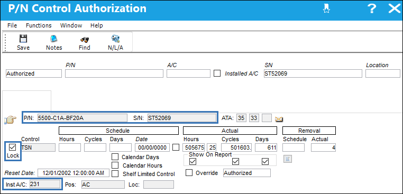403x194 pixels.
Task: Click the pin star icon in title bar
Action: pos(327,9)
